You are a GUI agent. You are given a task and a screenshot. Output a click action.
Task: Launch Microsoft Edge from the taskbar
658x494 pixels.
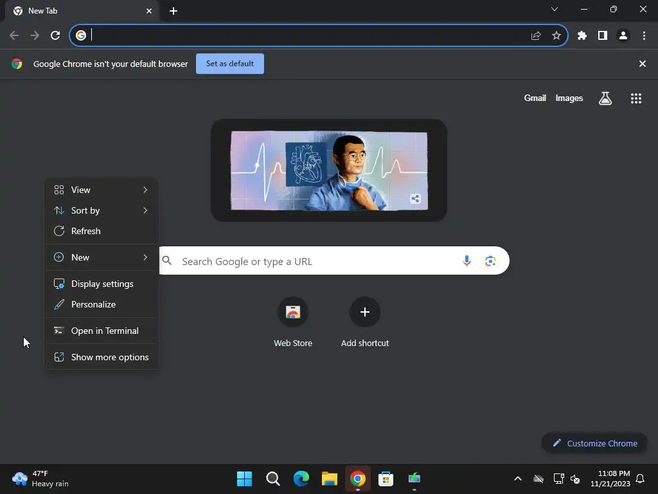(x=301, y=479)
